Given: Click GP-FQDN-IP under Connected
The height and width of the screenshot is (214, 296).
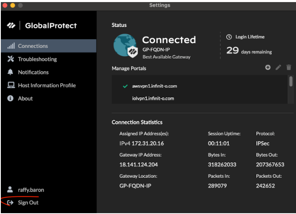Looking at the screenshot, I should tap(156, 50).
